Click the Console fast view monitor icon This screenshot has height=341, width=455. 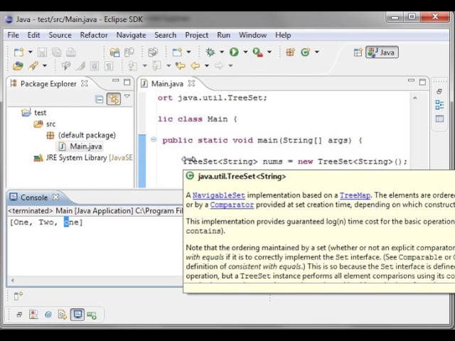point(77,315)
